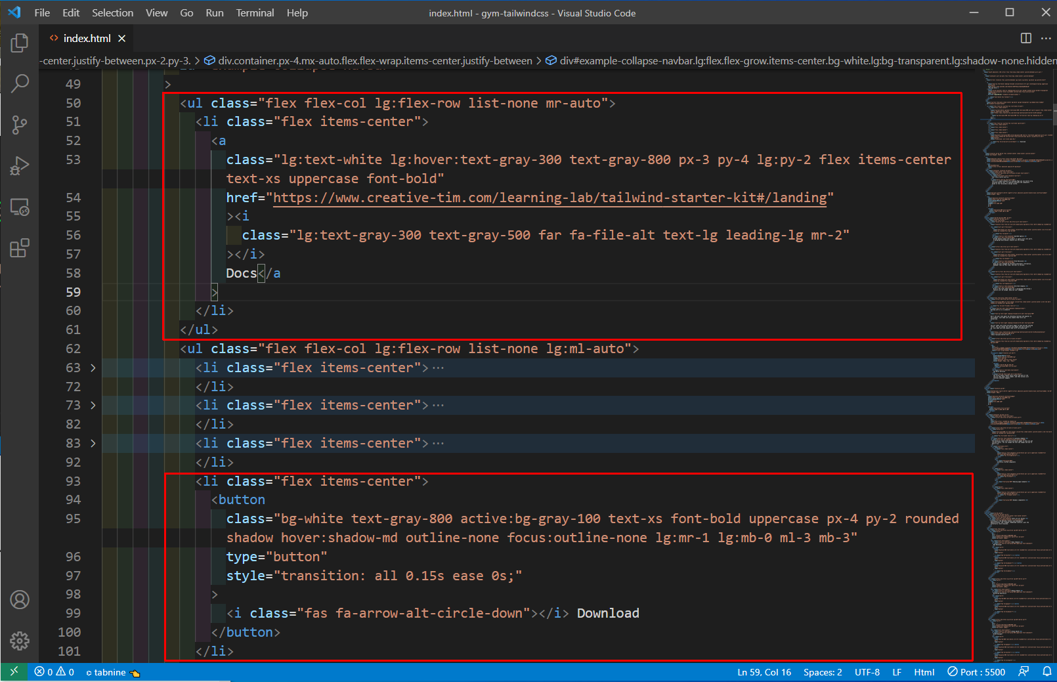Click line number 59 in gutter
Screen dimensions: 1057x682
pyautogui.click(x=73, y=292)
